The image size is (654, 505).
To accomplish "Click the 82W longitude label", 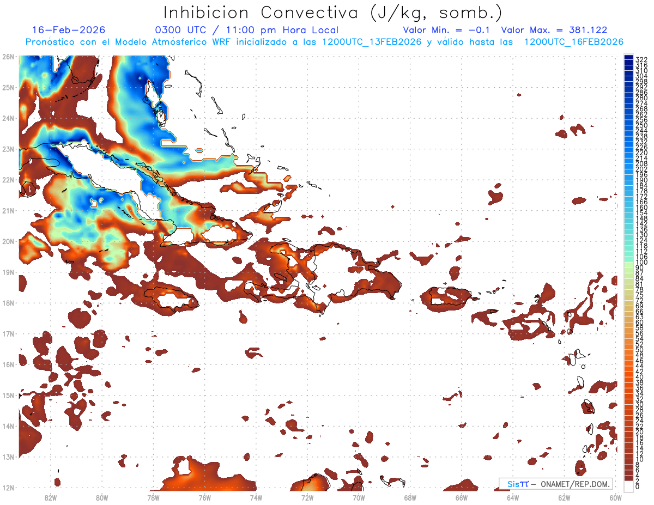I will point(50,498).
